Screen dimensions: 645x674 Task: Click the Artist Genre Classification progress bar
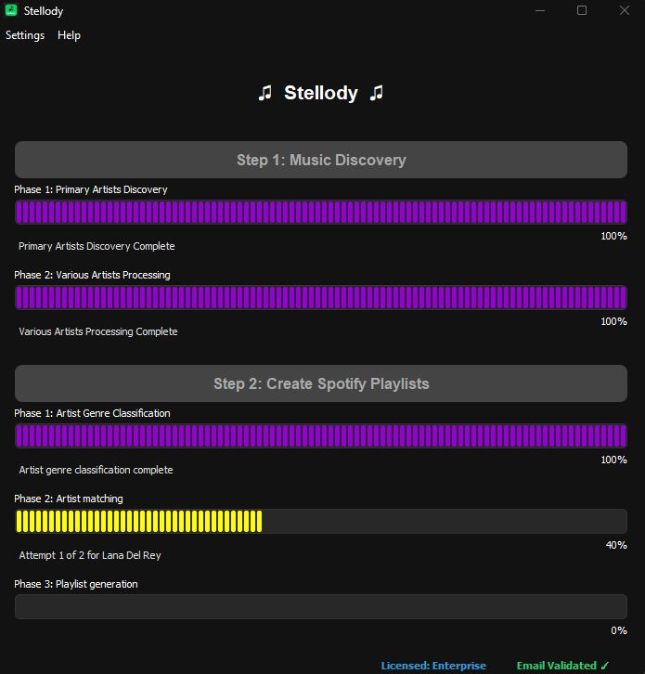click(321, 435)
